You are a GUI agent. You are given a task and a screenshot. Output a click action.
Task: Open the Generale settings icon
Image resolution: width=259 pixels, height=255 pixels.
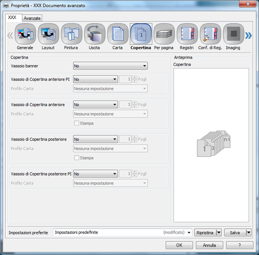pos(25,34)
